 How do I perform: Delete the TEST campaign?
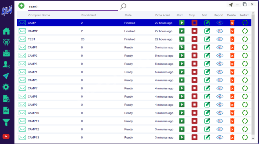(x=232, y=39)
